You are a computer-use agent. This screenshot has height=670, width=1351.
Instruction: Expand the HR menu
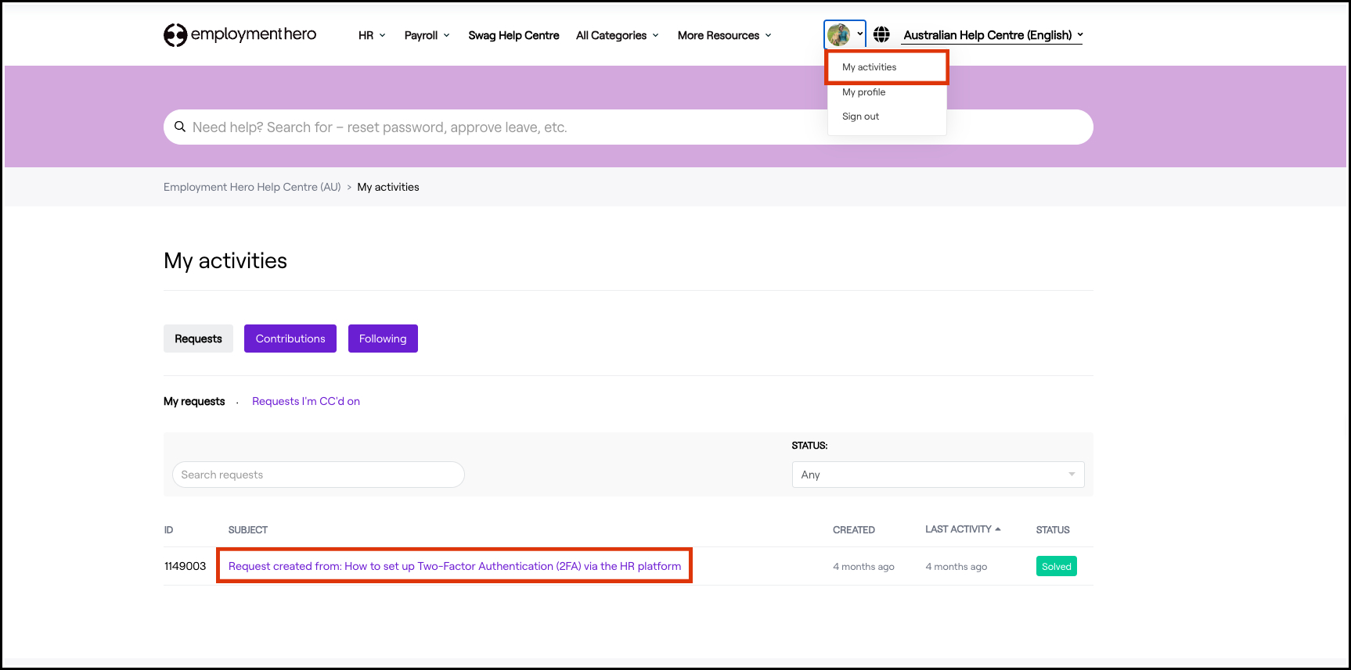[x=372, y=35]
